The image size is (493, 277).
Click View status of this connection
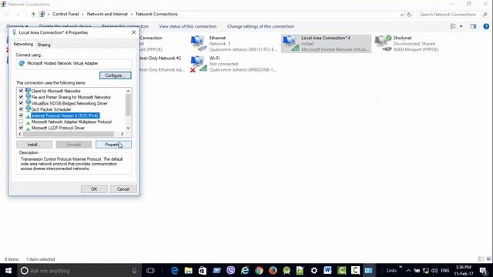(x=188, y=26)
